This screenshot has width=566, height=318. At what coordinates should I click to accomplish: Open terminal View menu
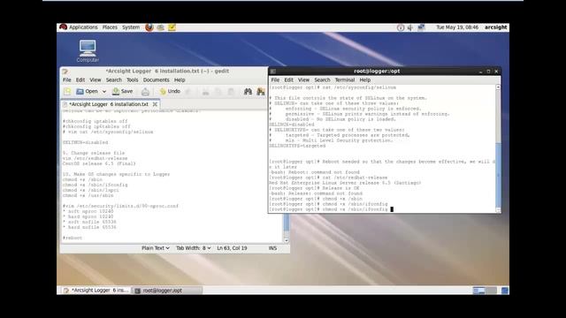[x=303, y=80]
